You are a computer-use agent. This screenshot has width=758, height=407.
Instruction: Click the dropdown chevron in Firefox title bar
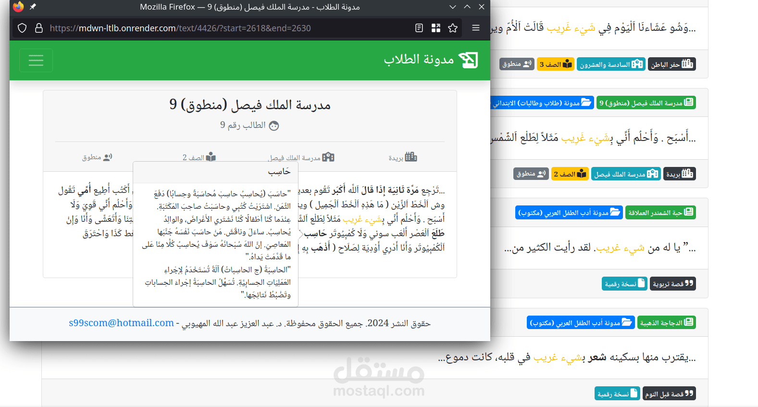point(453,7)
